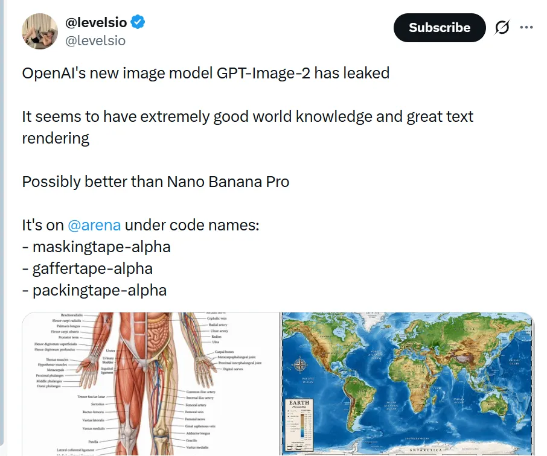Open the Grok slashed-circle icon
547x456 pixels.
point(502,28)
